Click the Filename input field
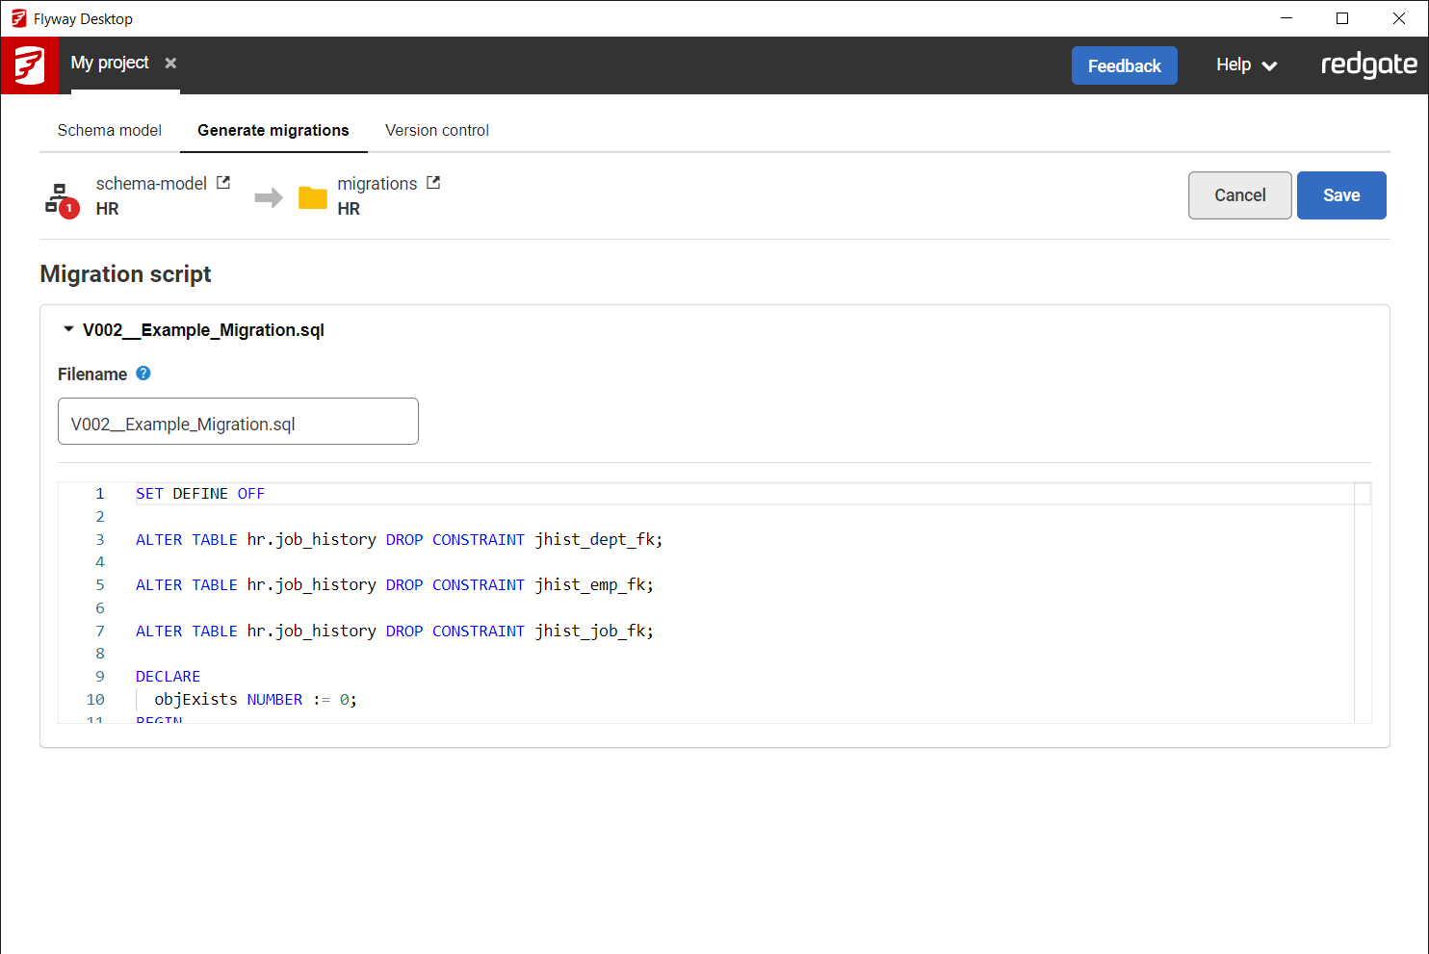Image resolution: width=1429 pixels, height=954 pixels. click(238, 422)
